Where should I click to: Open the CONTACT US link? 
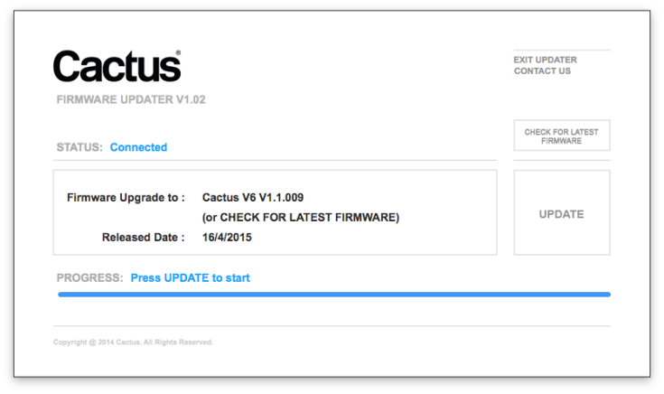pos(542,71)
